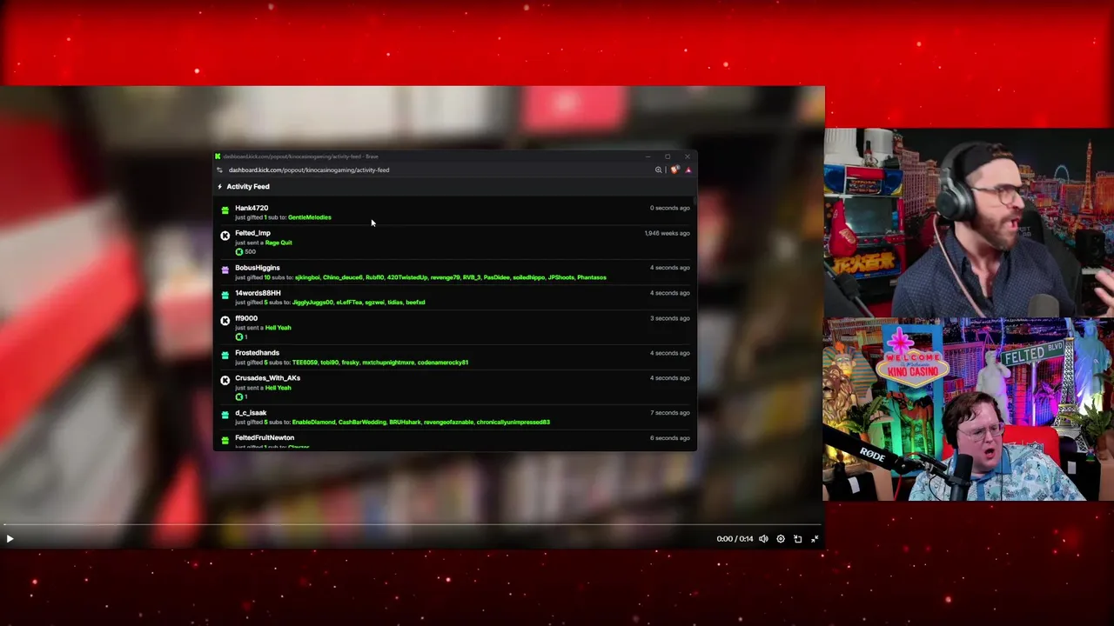
Task: Click the '7 seconds ago' timestamp
Action: [x=670, y=413]
